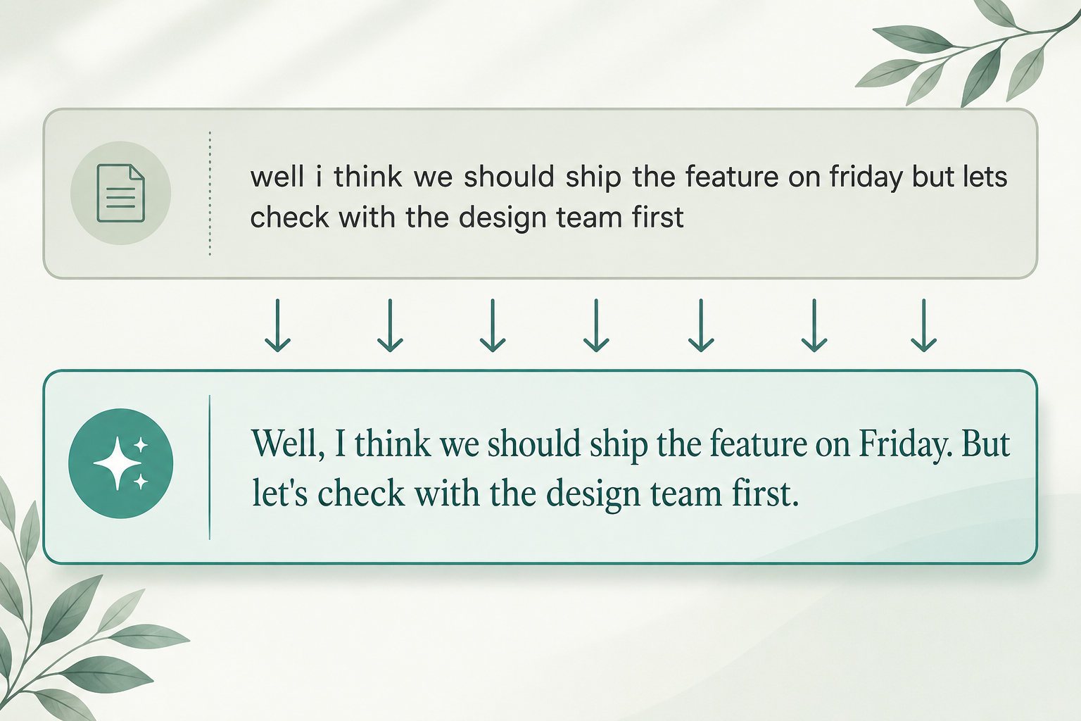Click the leafy branch in the upper corner
This screenshot has width=1081, height=721.
(968, 53)
